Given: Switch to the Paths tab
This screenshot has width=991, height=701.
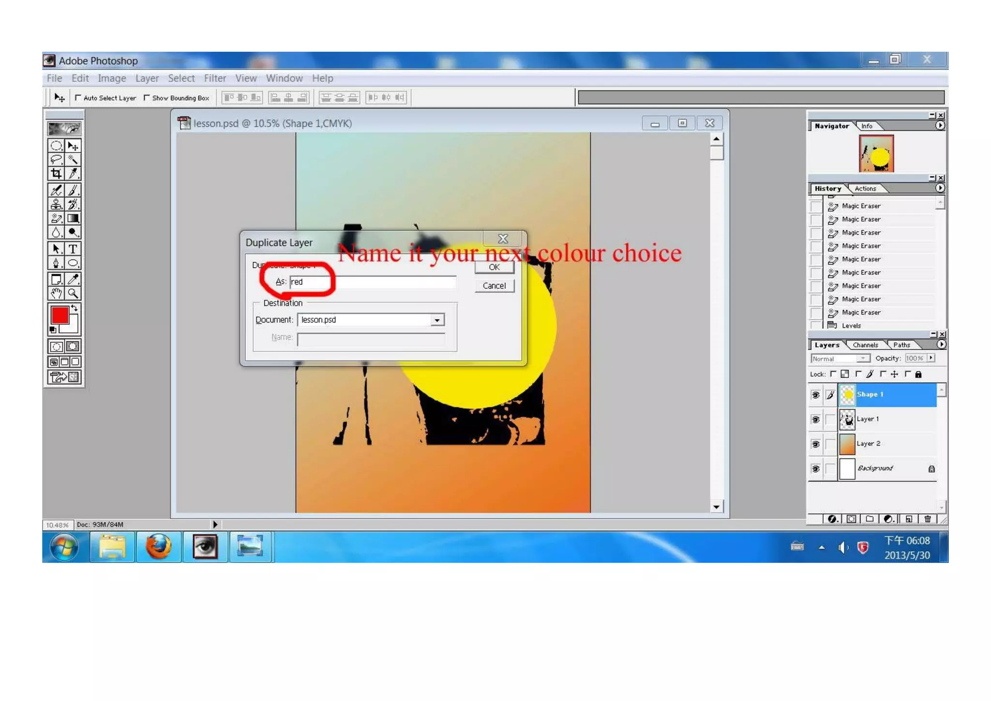Looking at the screenshot, I should (x=901, y=345).
